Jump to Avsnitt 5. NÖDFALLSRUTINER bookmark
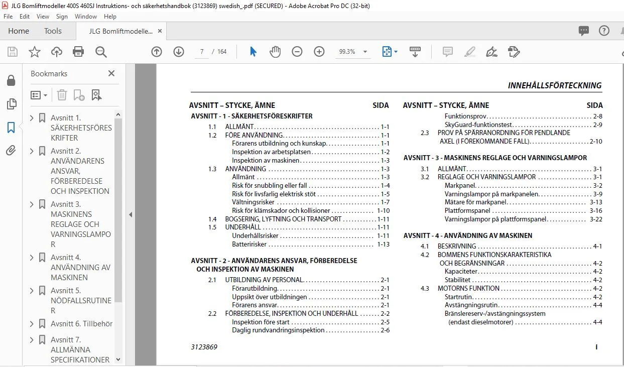 (81, 300)
